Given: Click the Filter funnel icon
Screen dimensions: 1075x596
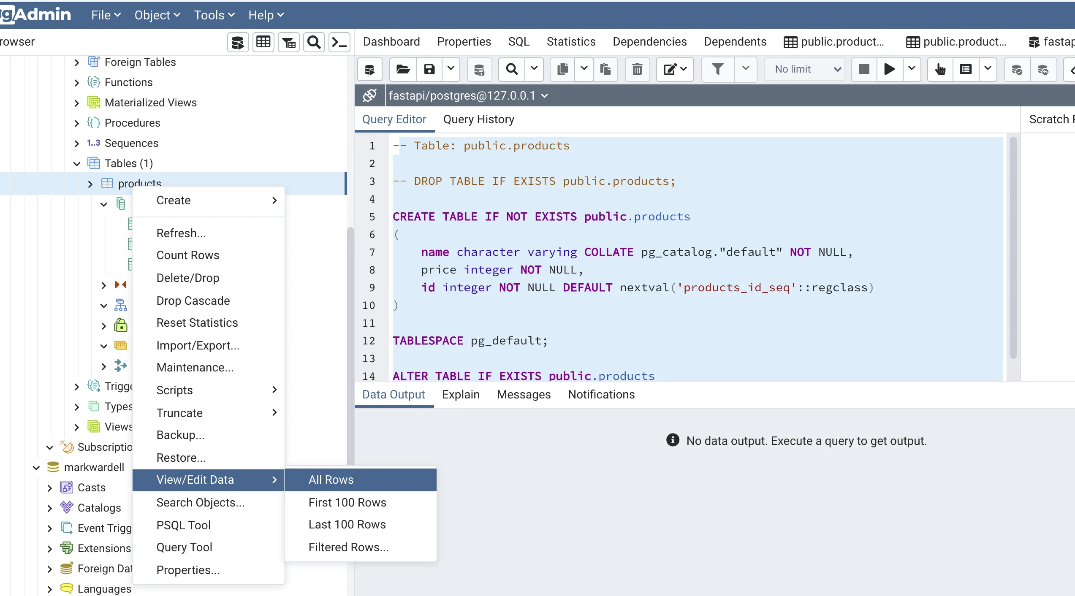Looking at the screenshot, I should (717, 69).
